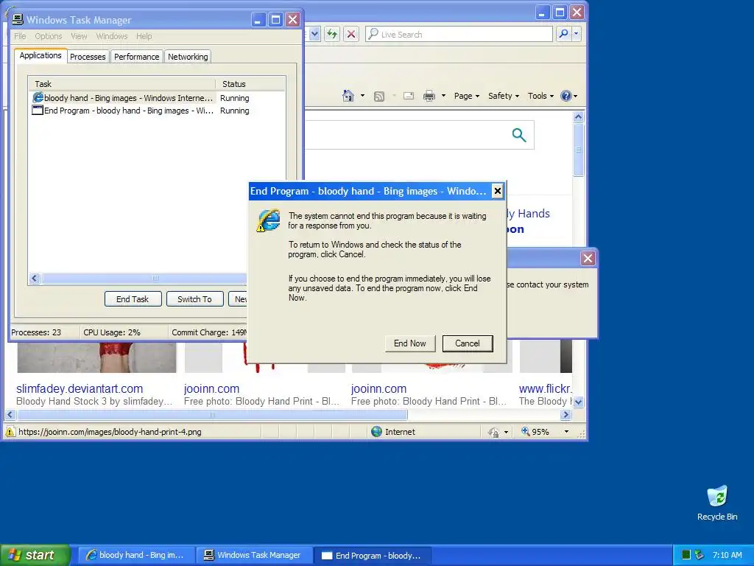Open the zoom level dropdown arrow

(566, 432)
